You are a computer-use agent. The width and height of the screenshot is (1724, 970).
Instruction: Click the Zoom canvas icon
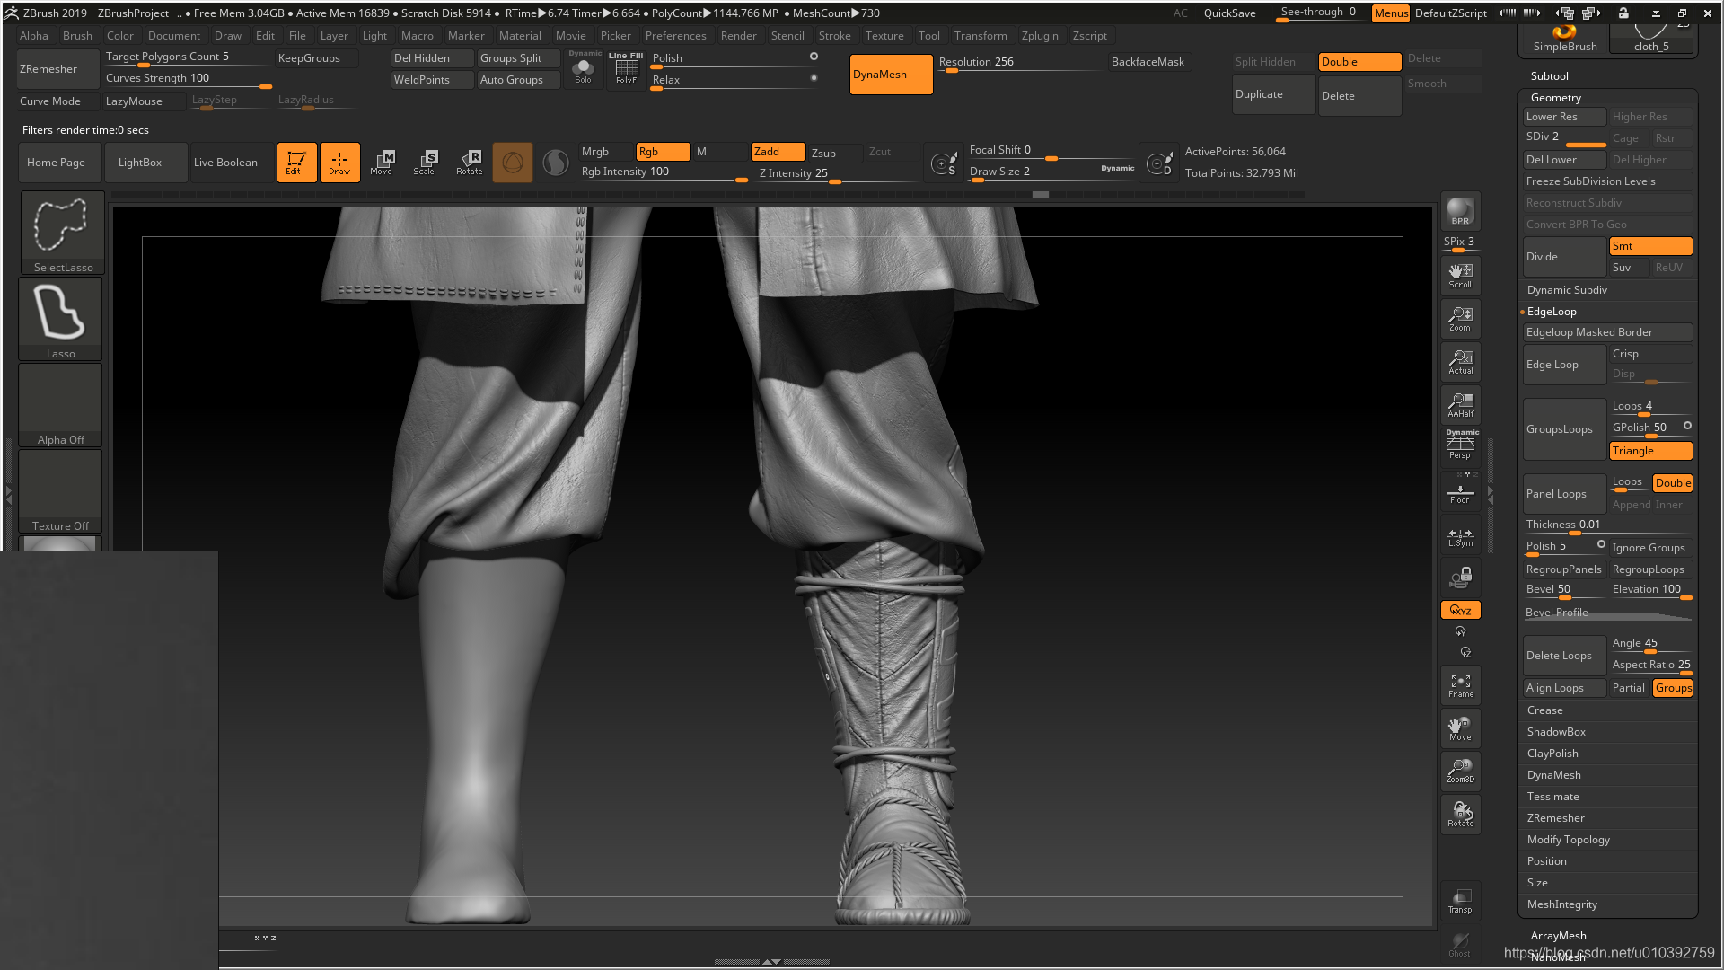click(1460, 319)
